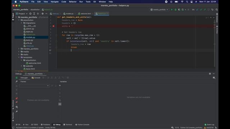Screen dimensions: 230x129
Task: Open Project panel settings gear
Action: point(42,14)
